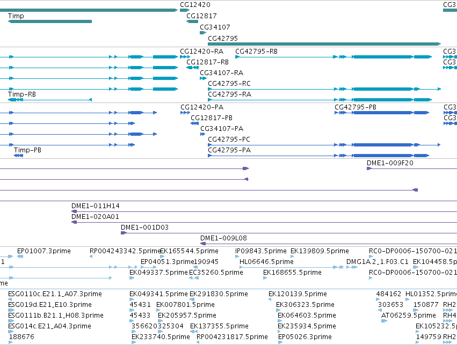
Task: Click the ESG0111b.B21.1_H08.3prime label
Action: 56,315
